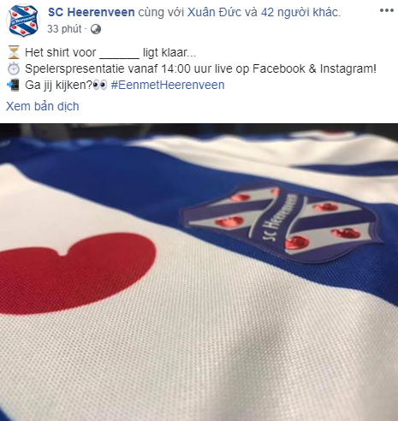Viewport: 398px width, 421px height.
Task: Open the SC Heerenveen page name link
Action: click(91, 12)
